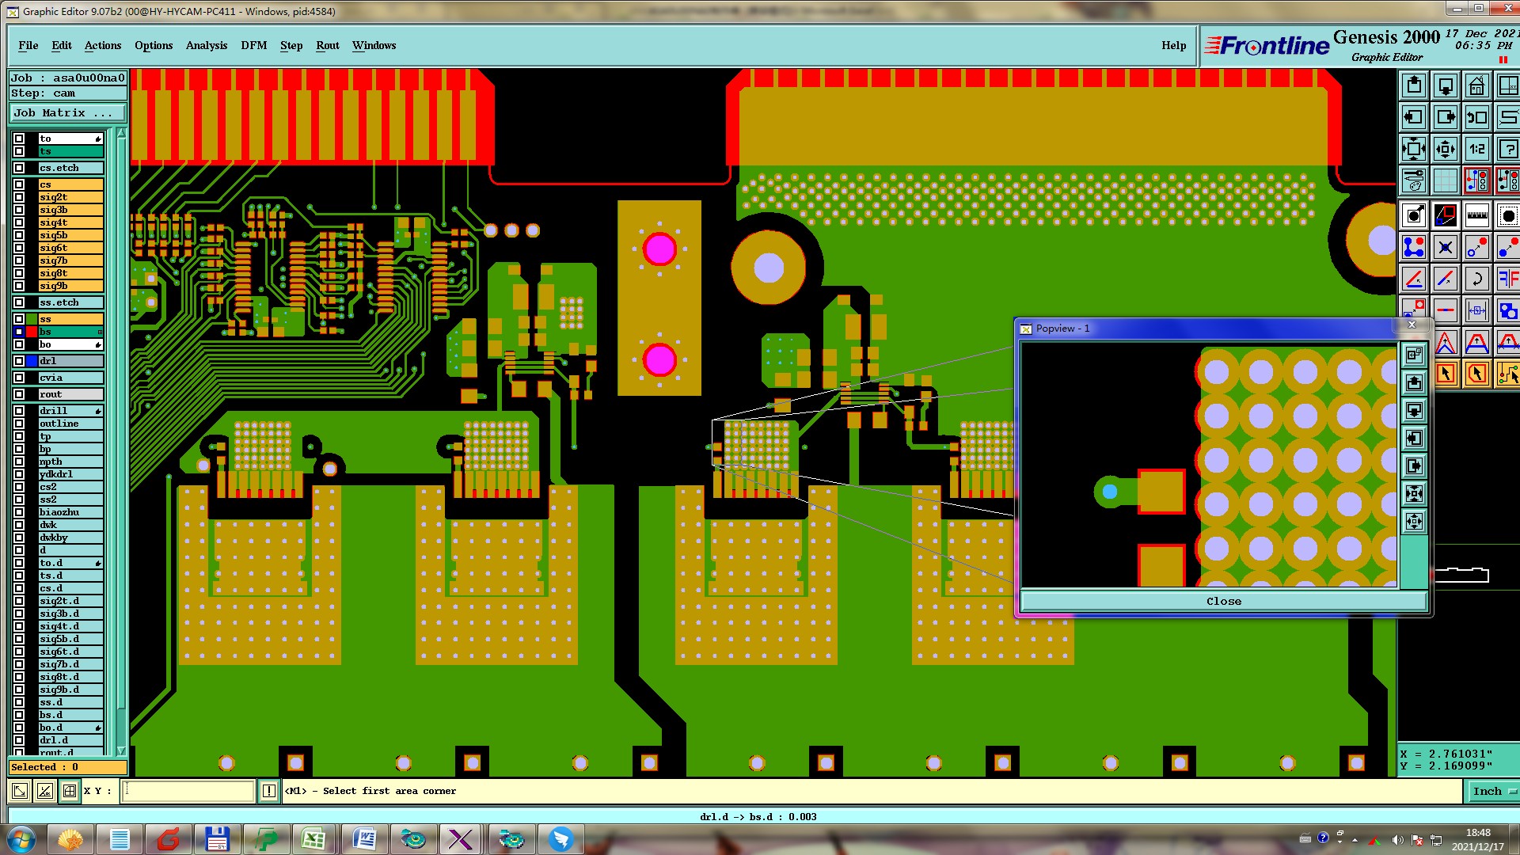
Task: Toggle checkbox for cs.etch layer
Action: pos(19,168)
